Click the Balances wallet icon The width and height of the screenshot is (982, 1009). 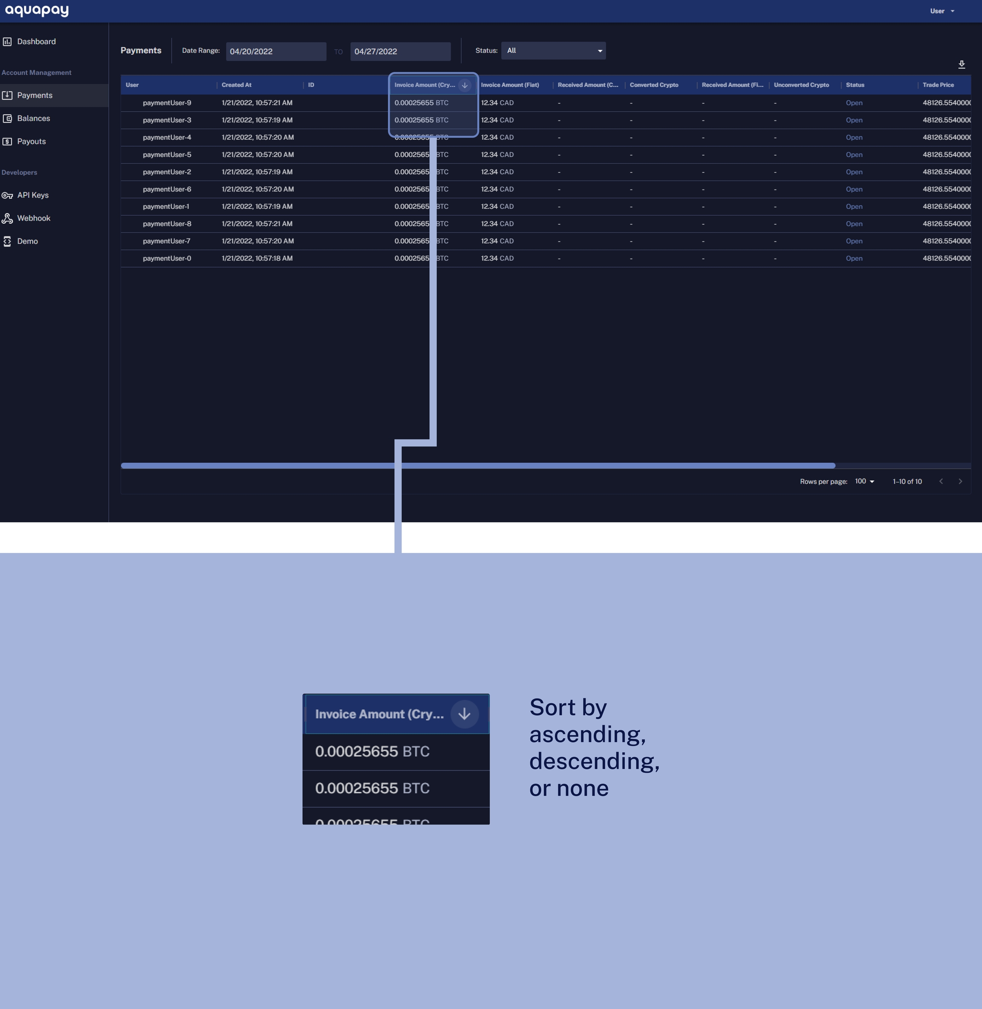pyautogui.click(x=7, y=118)
